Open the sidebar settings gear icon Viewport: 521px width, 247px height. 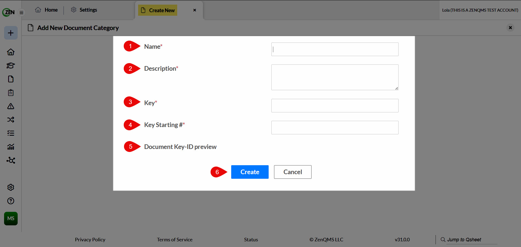(11, 187)
